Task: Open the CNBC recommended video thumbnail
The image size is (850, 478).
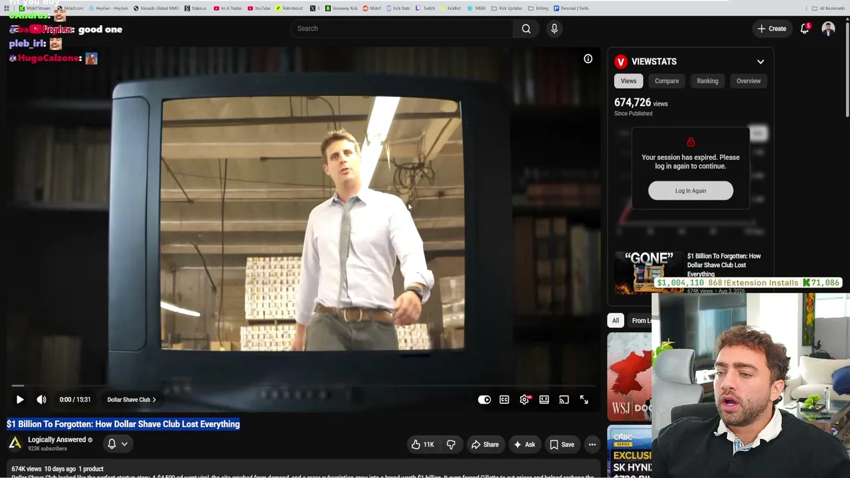Action: pos(630,451)
